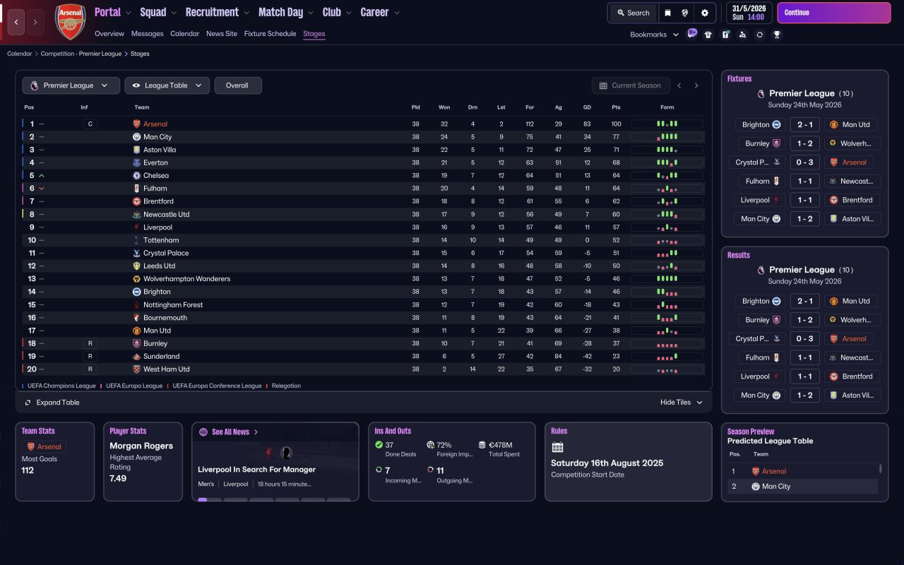Click the purple Continue button
This screenshot has width=904, height=565.
point(834,13)
